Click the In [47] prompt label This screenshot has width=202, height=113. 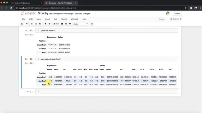[x=30, y=30]
